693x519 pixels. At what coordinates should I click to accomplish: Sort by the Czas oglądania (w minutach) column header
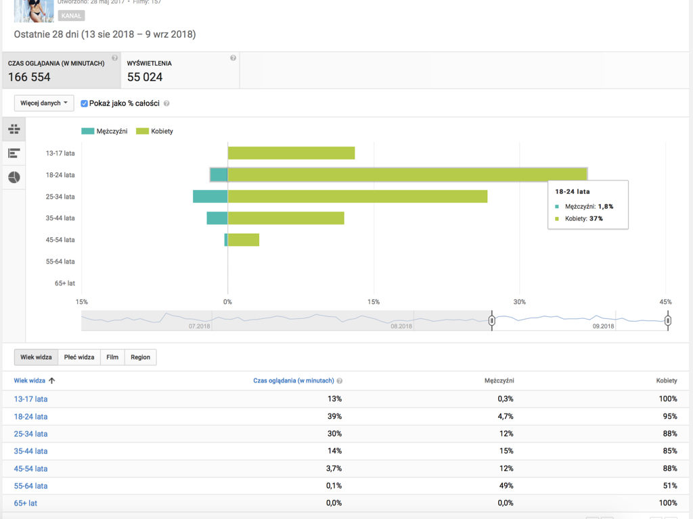(x=294, y=380)
